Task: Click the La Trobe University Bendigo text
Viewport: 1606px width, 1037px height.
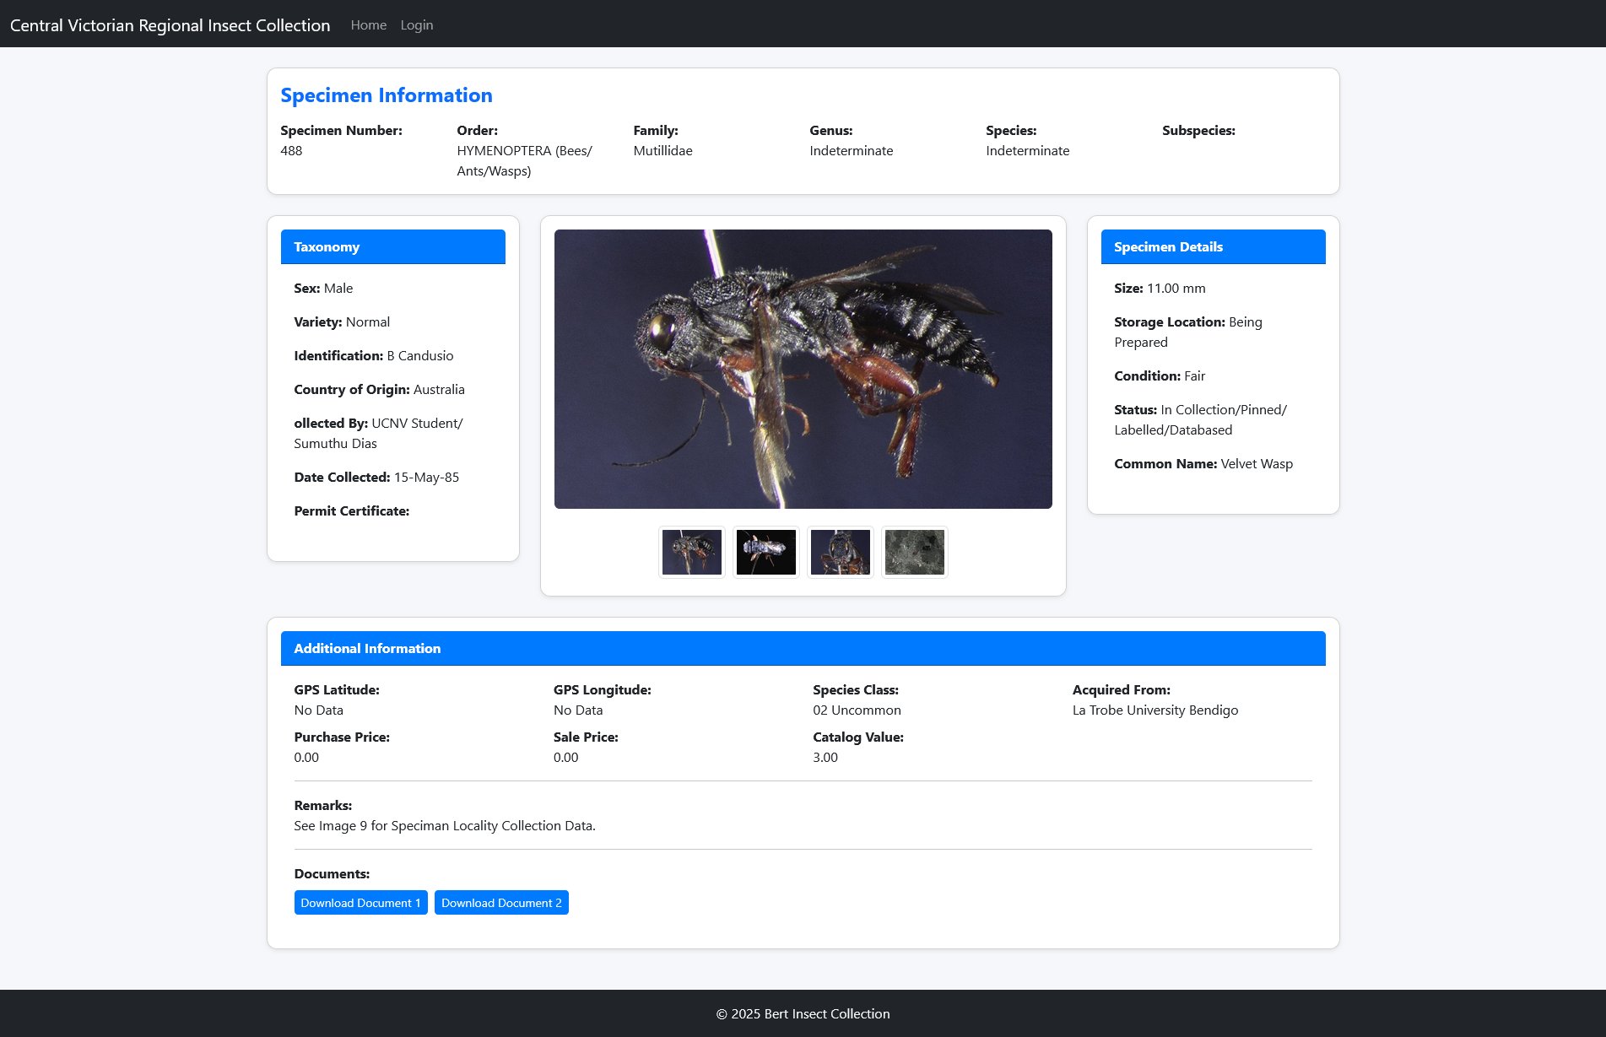Action: tap(1154, 710)
